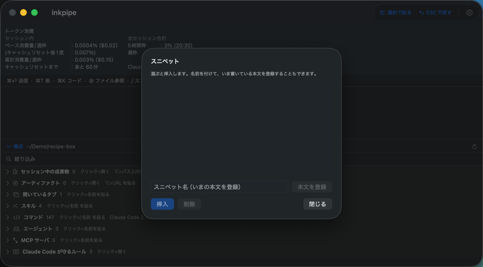Expand the コマンド row
Image resolution: width=483 pixels, height=267 pixels.
point(8,217)
